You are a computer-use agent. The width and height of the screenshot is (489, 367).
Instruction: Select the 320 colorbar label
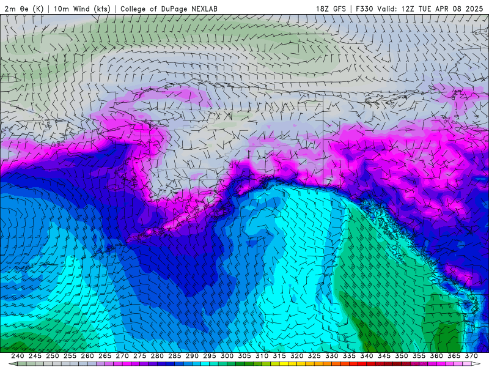297,356
